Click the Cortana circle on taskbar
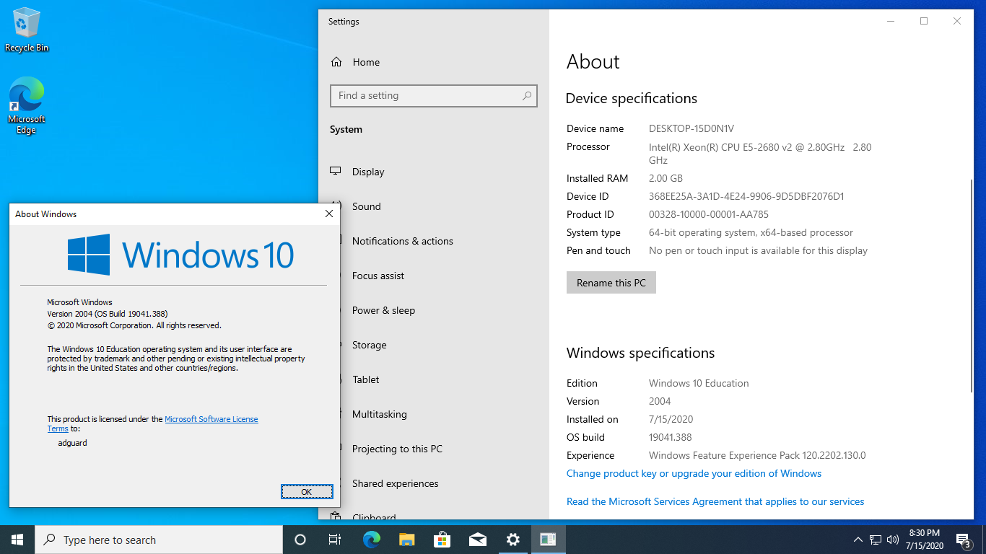Viewport: 986px width, 554px height. (x=300, y=540)
